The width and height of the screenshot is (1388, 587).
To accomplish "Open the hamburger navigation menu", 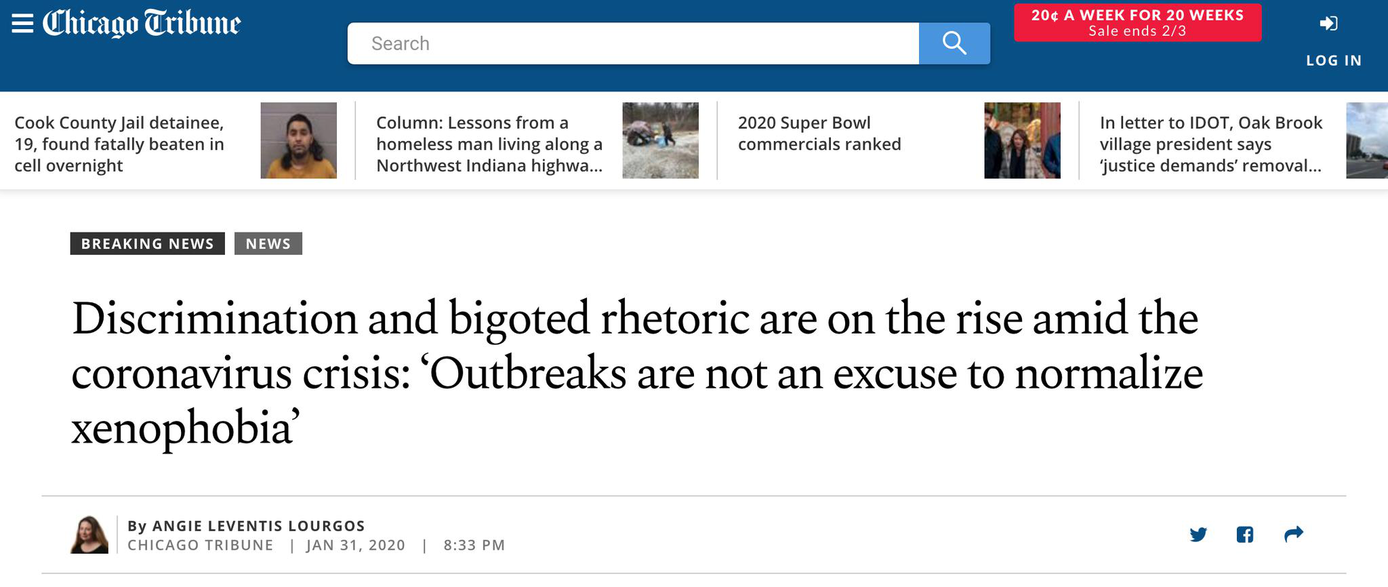I will [x=22, y=23].
